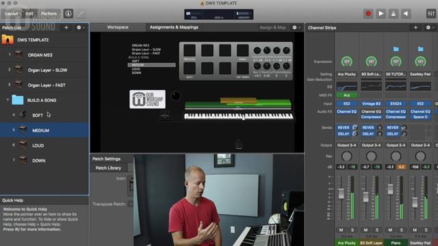Click the pencil edit icon in toolbar
The height and width of the screenshot is (246, 438).
pyautogui.click(x=81, y=14)
